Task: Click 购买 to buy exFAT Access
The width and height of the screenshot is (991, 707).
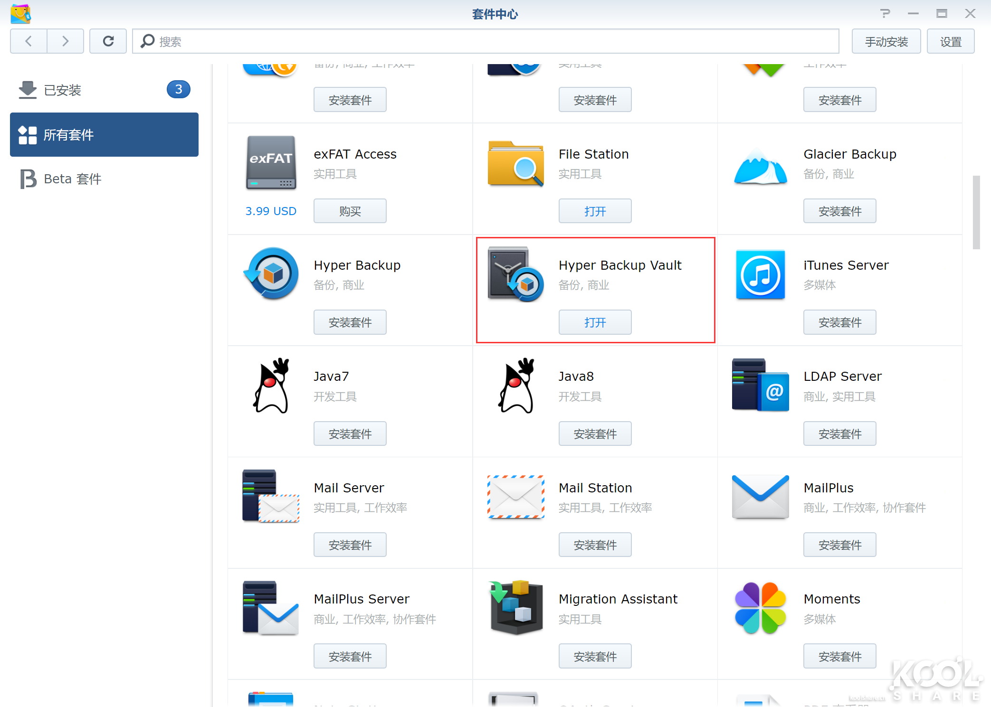Action: (350, 211)
